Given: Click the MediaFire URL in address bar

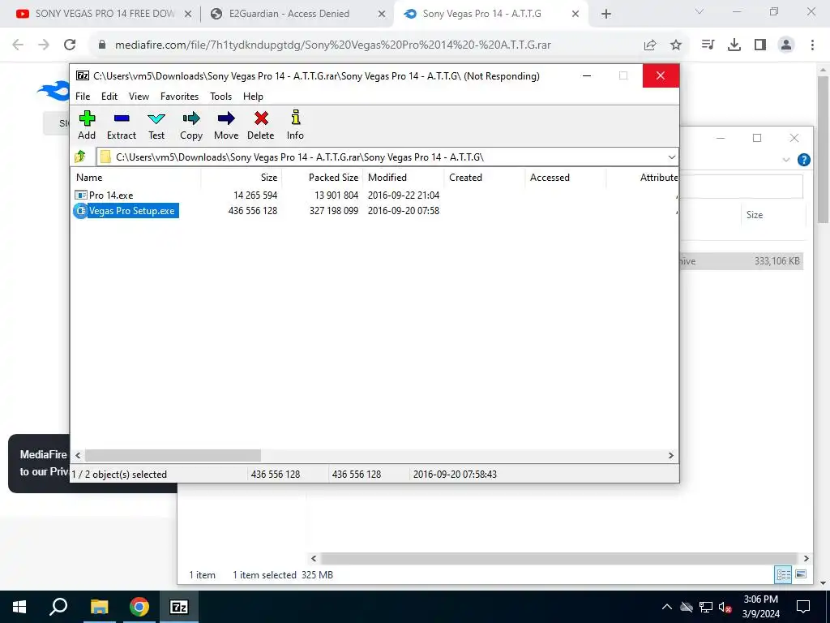Looking at the screenshot, I should pos(333,45).
